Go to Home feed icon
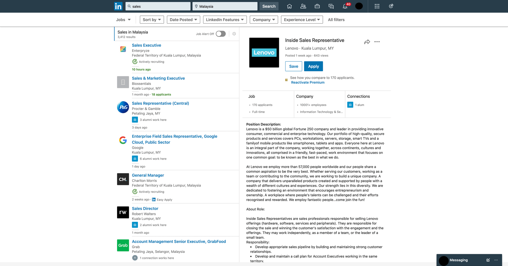 pyautogui.click(x=289, y=6)
